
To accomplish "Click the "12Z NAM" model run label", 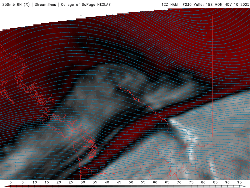I will tap(170, 4).
